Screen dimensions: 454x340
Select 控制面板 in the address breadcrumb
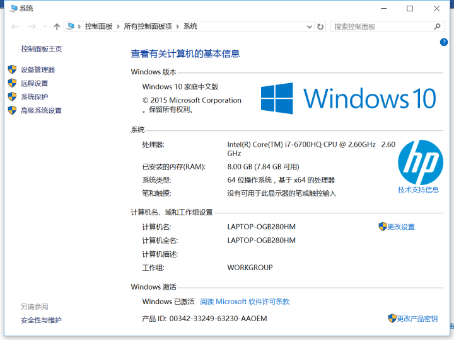(x=98, y=26)
